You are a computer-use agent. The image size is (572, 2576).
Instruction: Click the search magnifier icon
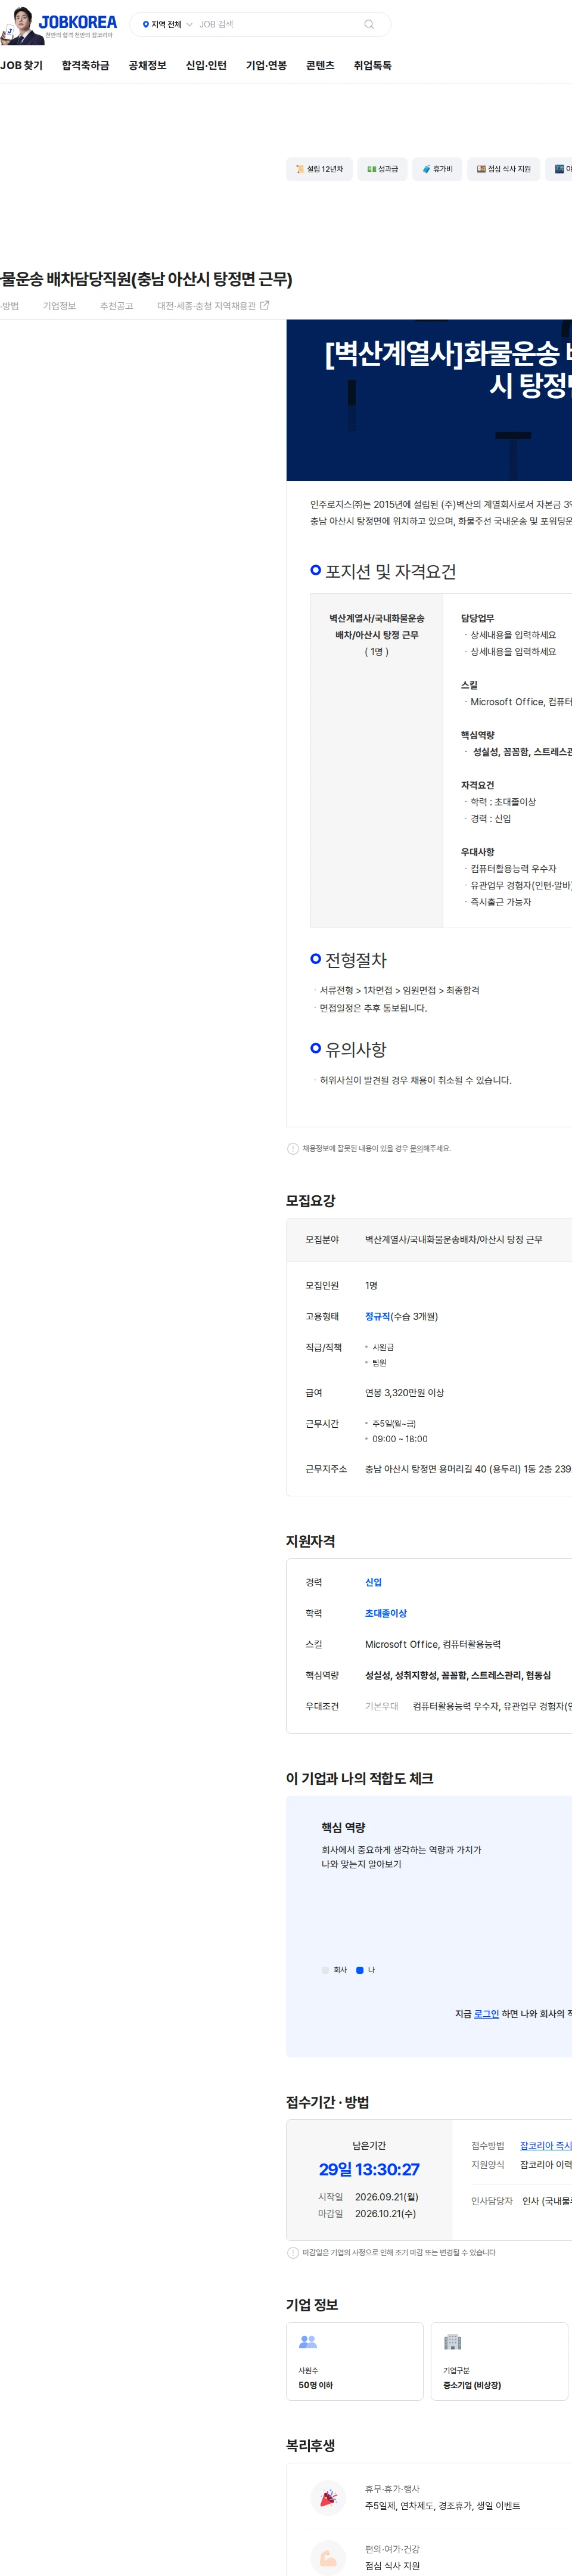[369, 25]
